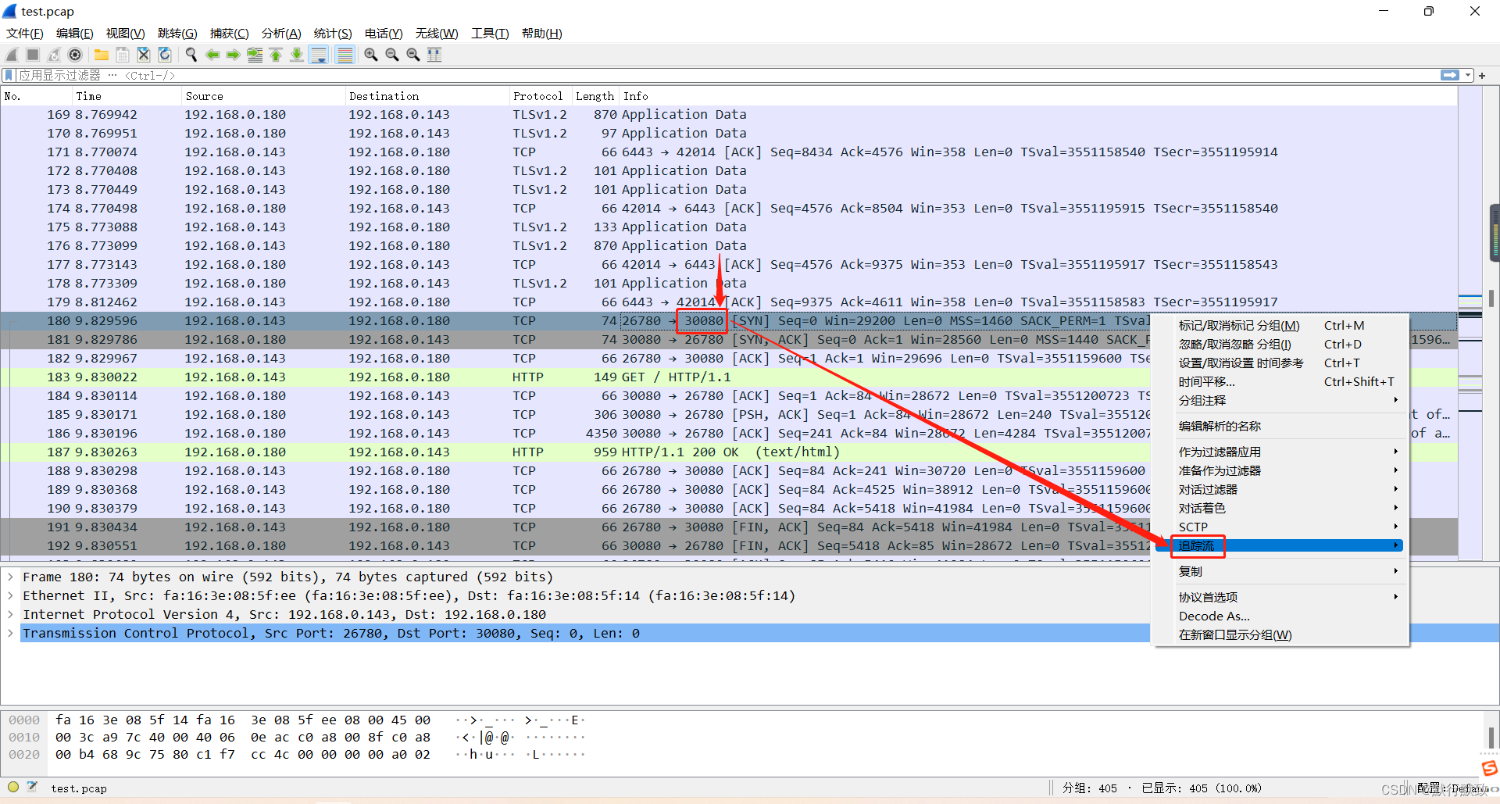
Task: Toggle auto-scroll during live capture
Action: point(319,55)
